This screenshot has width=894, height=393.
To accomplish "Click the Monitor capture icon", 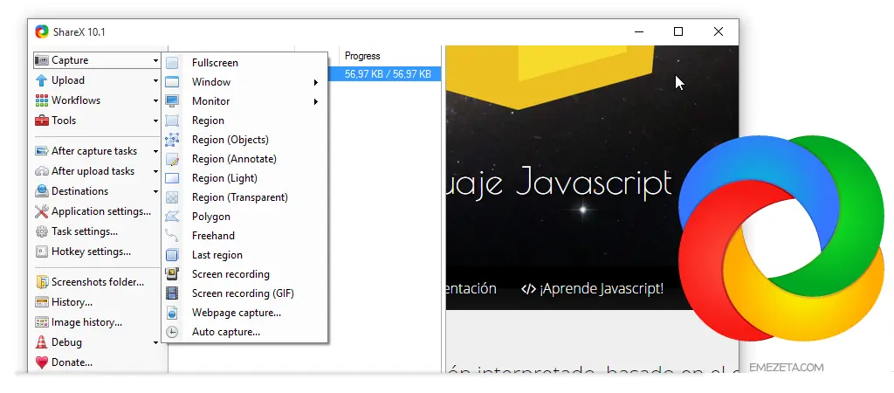I will click(172, 101).
